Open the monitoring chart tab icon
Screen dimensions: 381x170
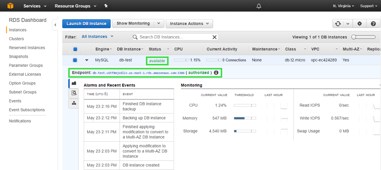(74, 83)
